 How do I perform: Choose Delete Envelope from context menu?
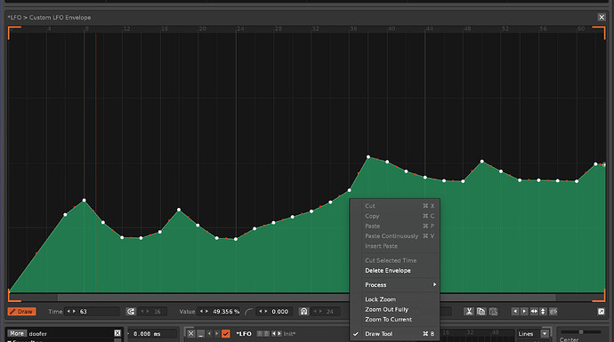(x=388, y=270)
